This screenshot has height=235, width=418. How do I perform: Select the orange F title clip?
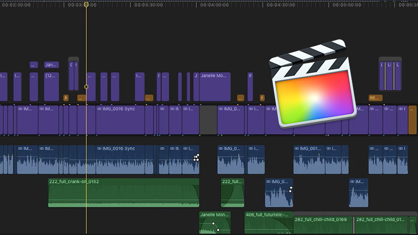262,98
